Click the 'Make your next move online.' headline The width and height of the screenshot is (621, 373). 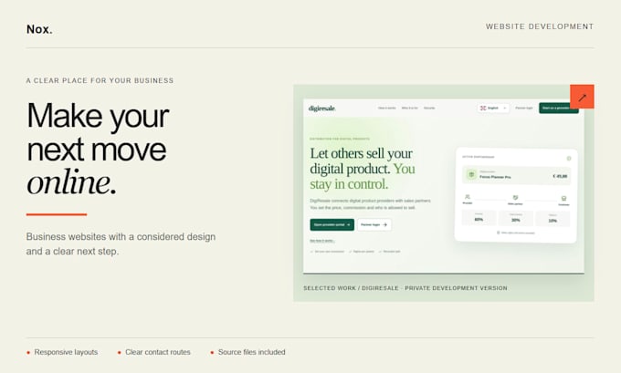(98, 149)
